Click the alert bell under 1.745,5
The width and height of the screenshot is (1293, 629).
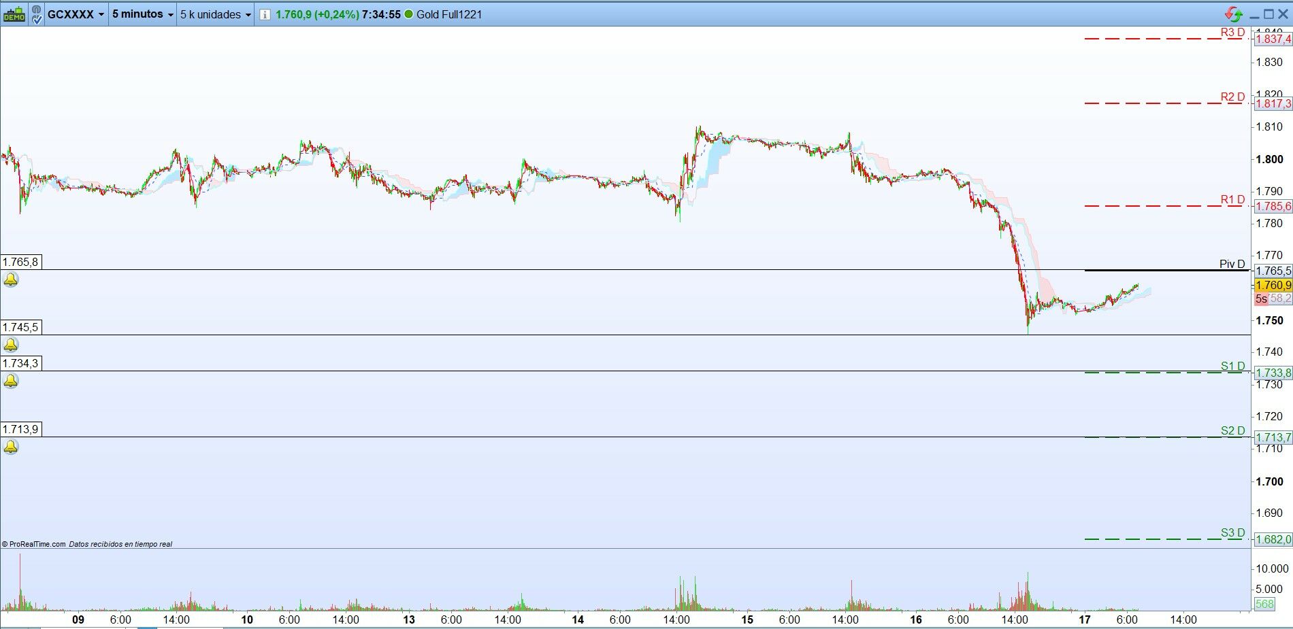click(x=11, y=345)
